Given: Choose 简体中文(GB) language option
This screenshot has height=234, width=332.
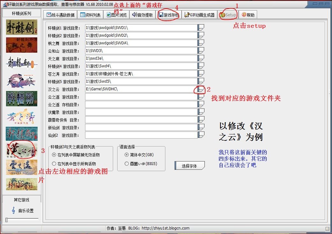Looking at the screenshot, I should click(127, 155).
